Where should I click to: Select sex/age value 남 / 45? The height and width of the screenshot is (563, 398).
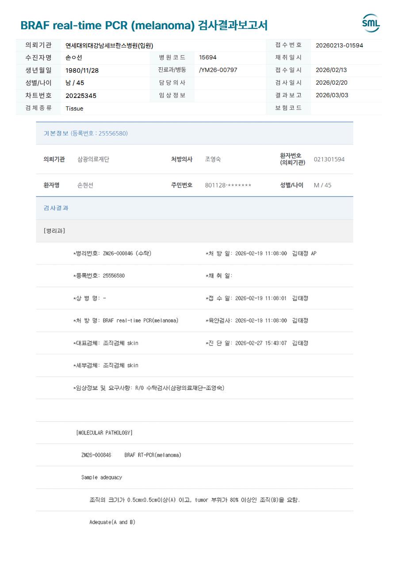(x=75, y=83)
